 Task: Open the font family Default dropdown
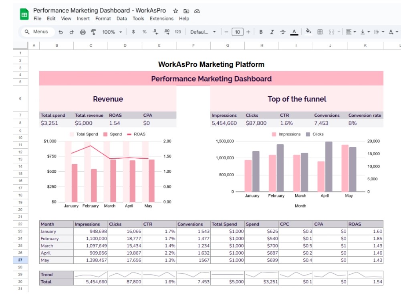coord(203,32)
